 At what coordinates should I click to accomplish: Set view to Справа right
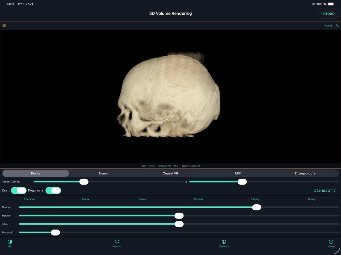pos(199,199)
